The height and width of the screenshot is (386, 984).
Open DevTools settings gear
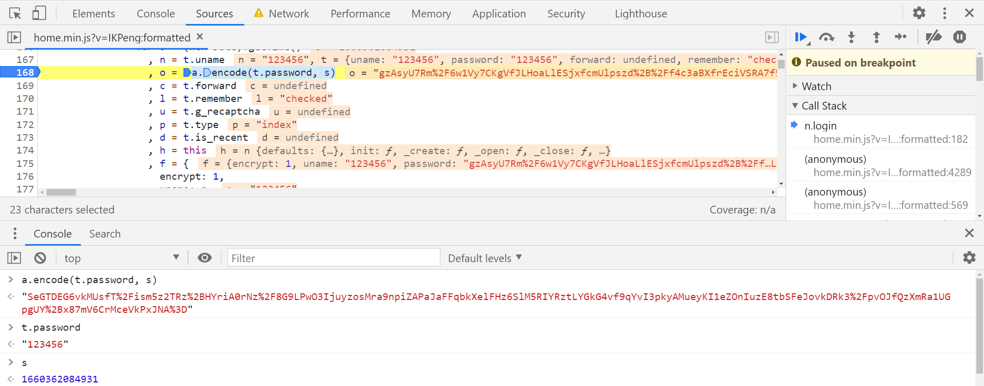tap(919, 13)
